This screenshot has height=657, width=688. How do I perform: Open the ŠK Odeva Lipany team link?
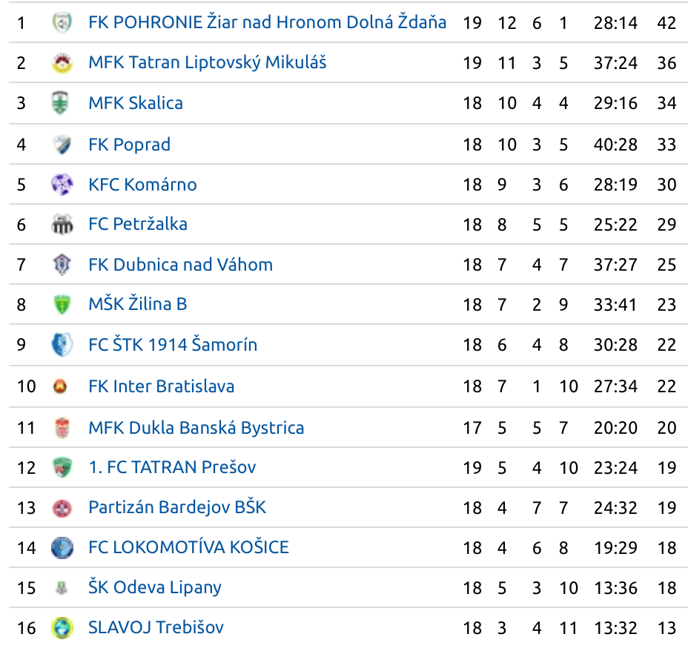coord(155,587)
